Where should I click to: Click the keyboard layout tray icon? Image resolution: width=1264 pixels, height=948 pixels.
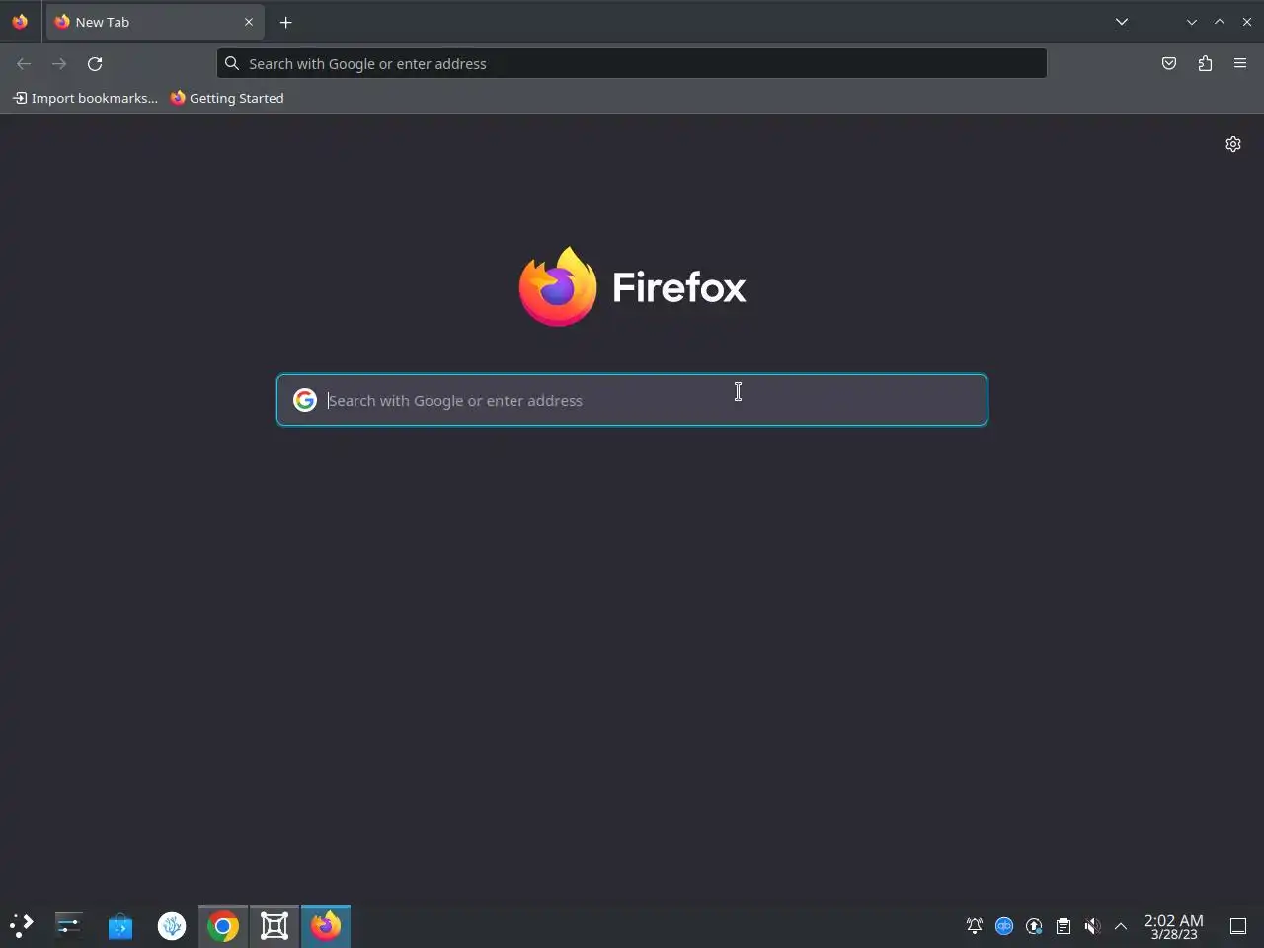(x=1004, y=926)
